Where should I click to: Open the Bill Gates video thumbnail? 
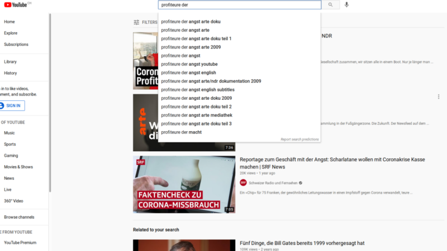[184, 245]
